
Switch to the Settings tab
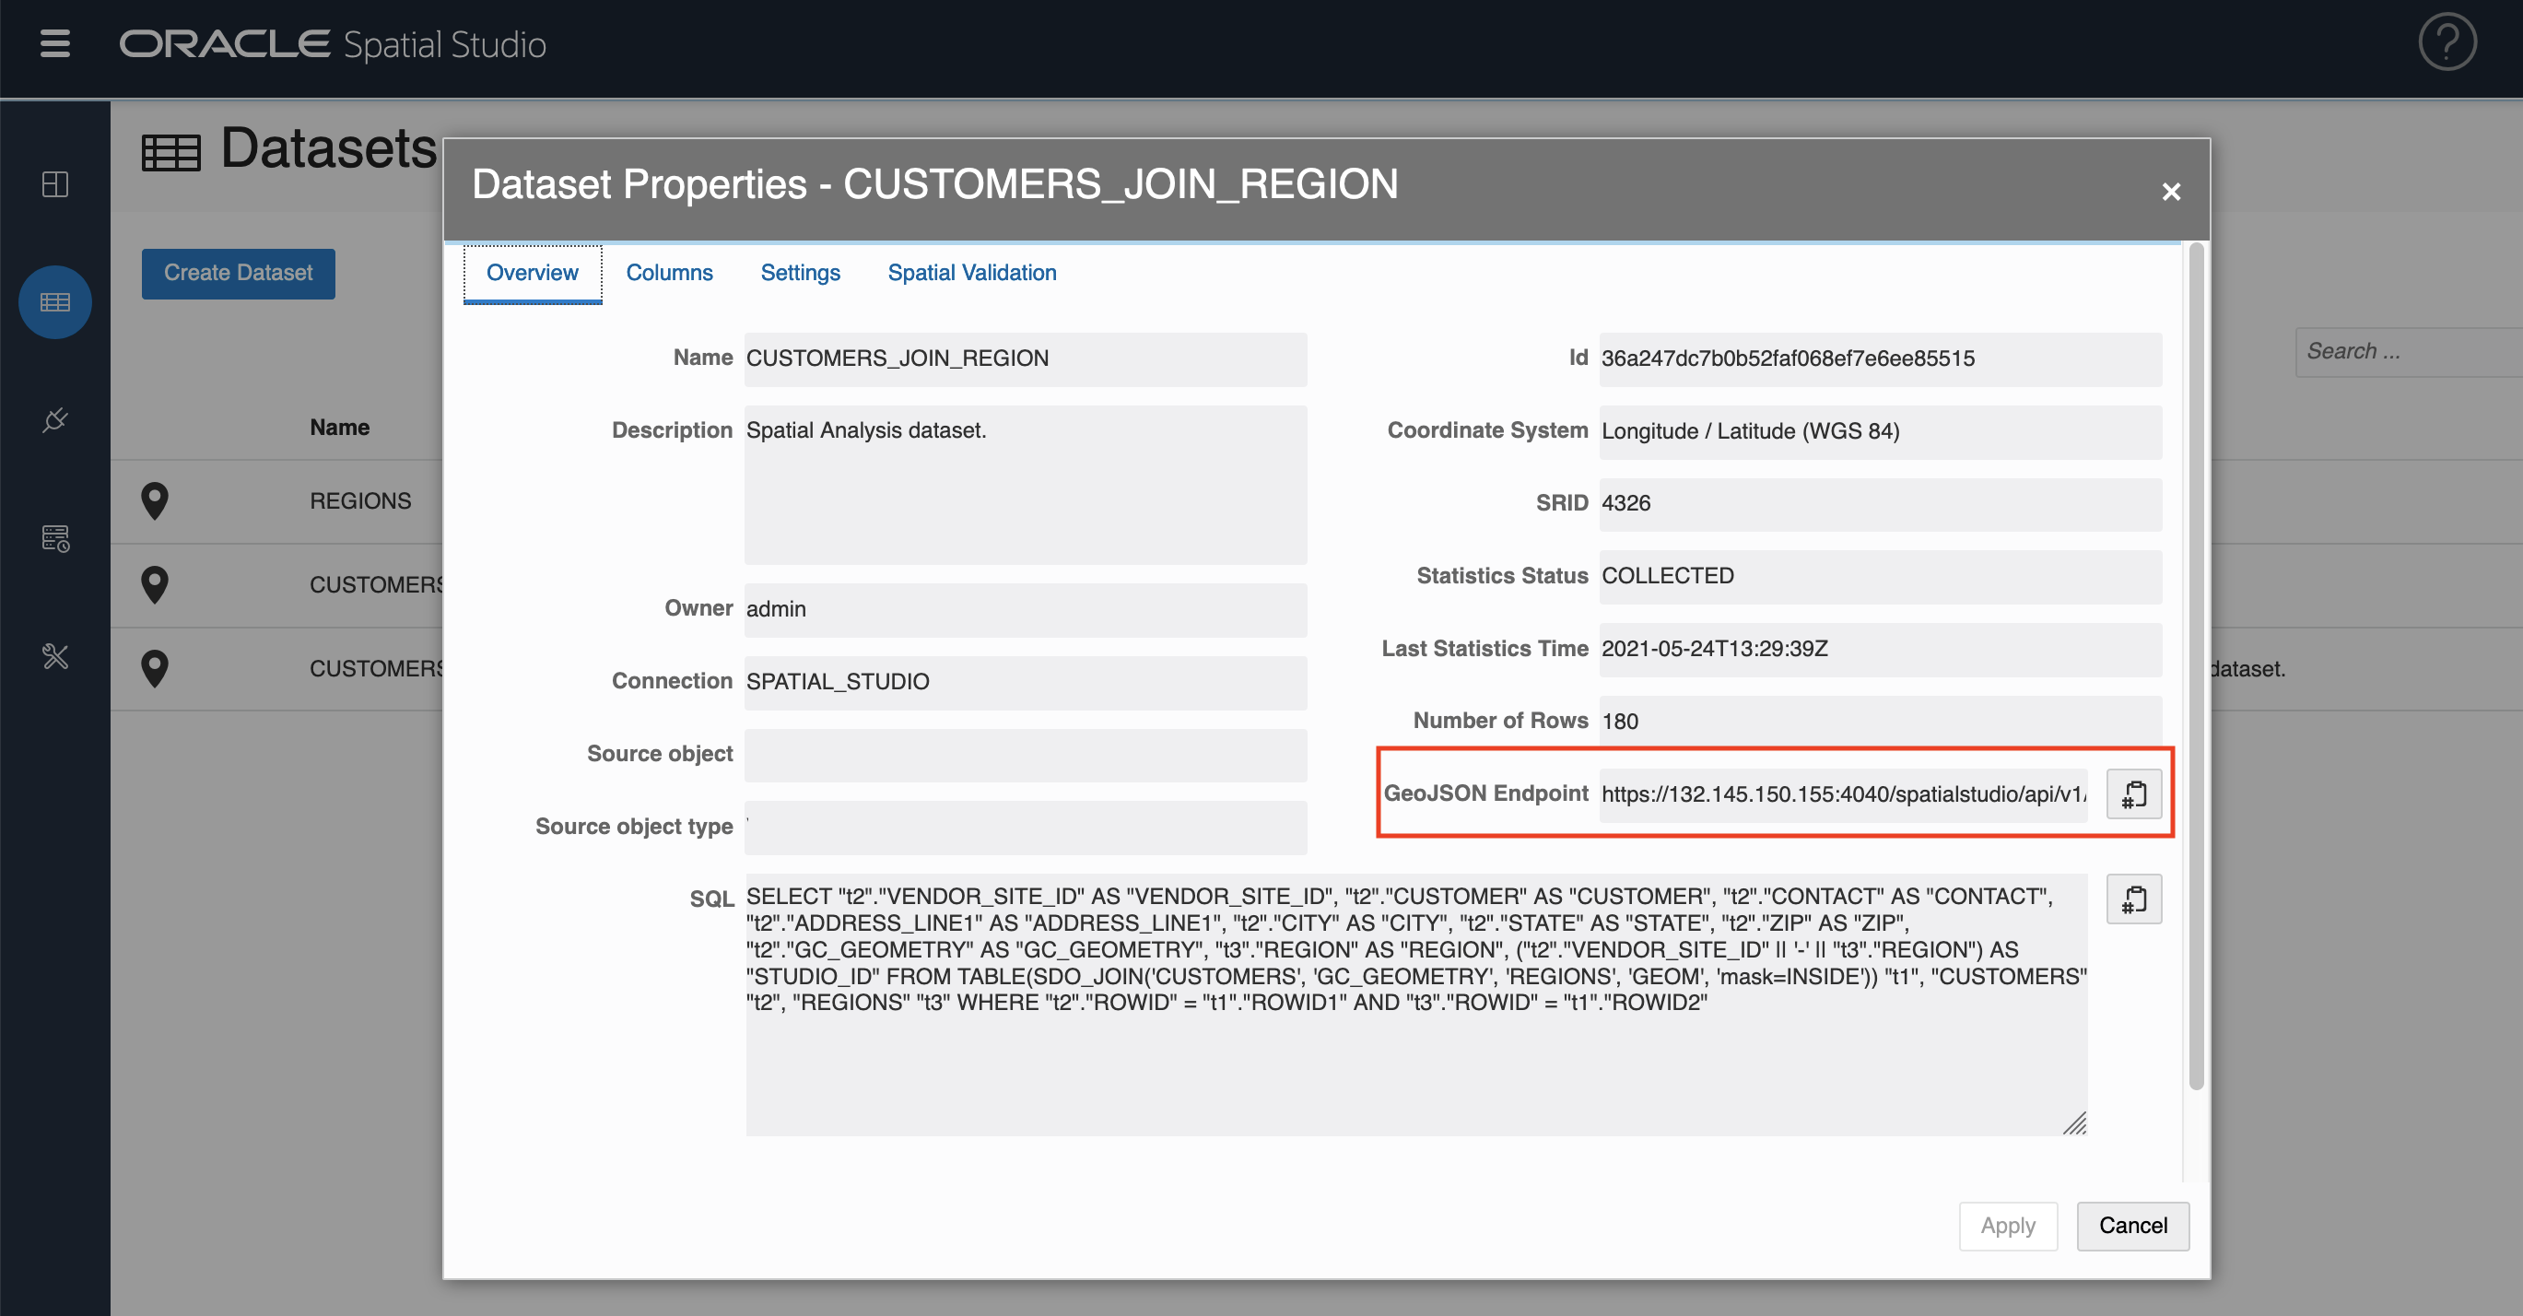tap(800, 272)
